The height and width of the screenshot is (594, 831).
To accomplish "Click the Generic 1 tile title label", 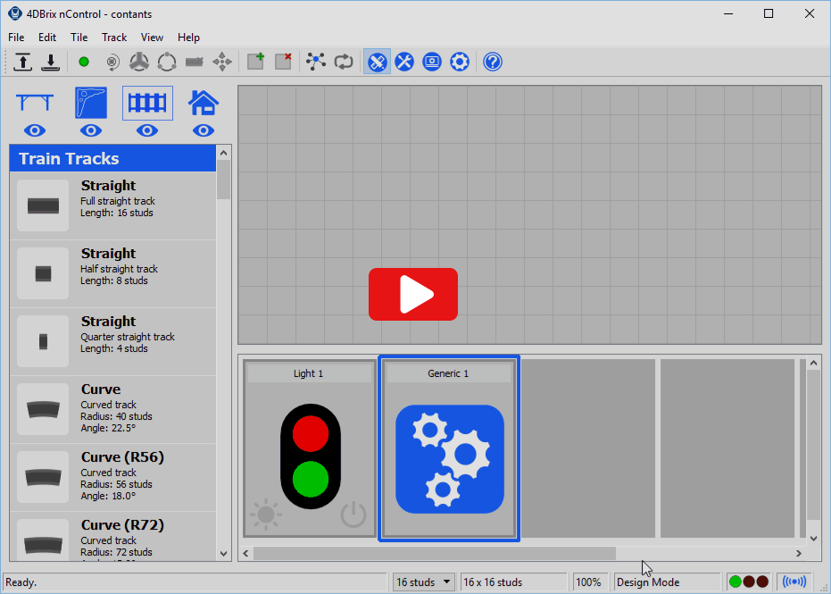I will pyautogui.click(x=448, y=373).
